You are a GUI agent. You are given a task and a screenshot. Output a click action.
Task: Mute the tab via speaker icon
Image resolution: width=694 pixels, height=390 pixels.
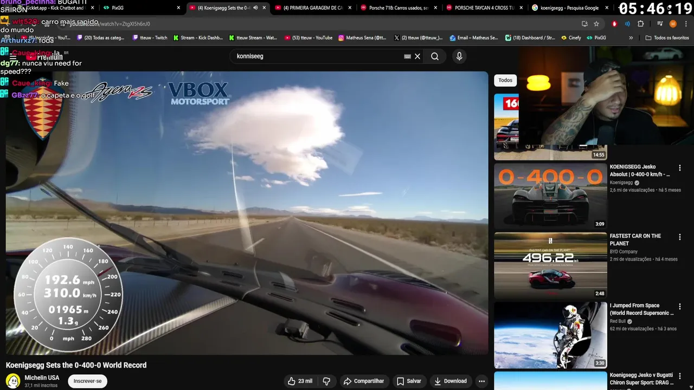tap(255, 8)
